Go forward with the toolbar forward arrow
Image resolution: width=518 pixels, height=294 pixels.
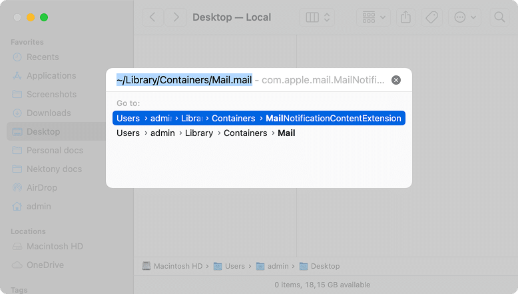click(x=176, y=17)
